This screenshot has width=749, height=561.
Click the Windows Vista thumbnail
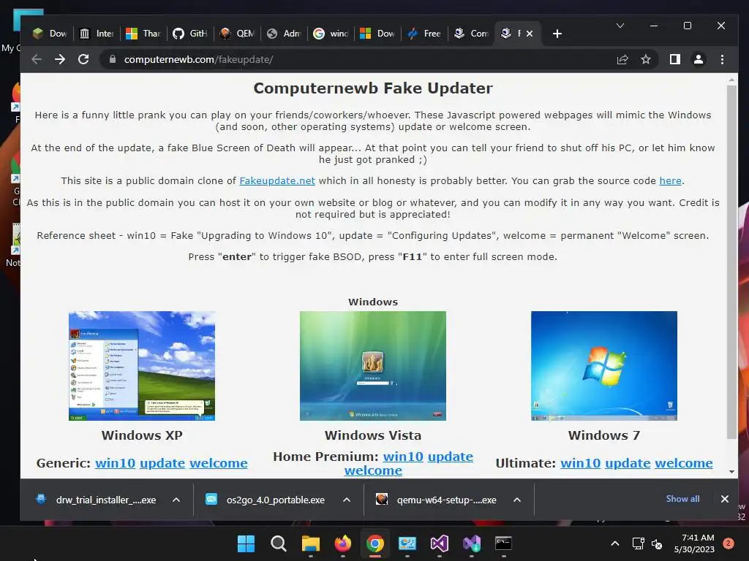(373, 366)
